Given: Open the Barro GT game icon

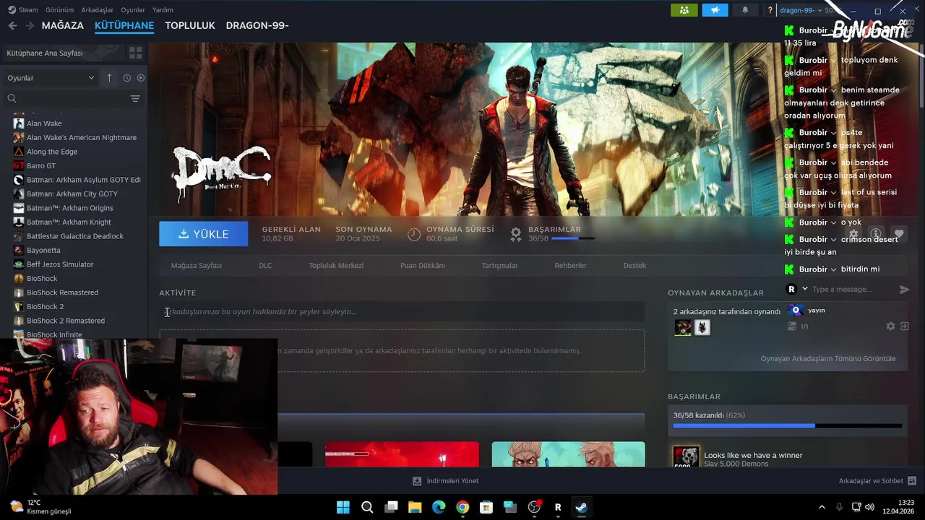Looking at the screenshot, I should (x=19, y=165).
